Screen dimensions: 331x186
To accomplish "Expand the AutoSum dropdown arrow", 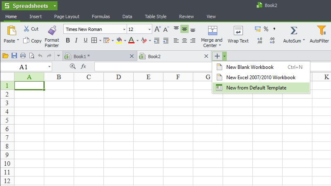I will (304, 40).
